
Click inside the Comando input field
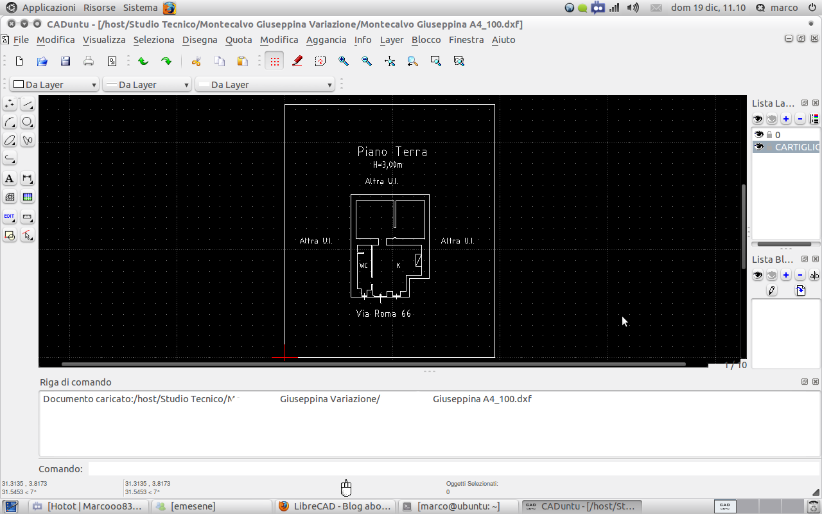click(257, 468)
